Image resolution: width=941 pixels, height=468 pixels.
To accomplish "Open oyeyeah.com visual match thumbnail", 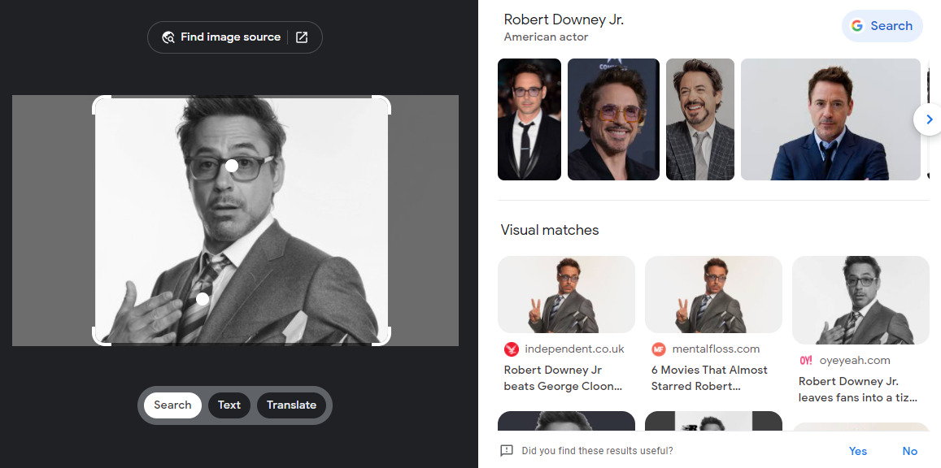I will click(860, 300).
